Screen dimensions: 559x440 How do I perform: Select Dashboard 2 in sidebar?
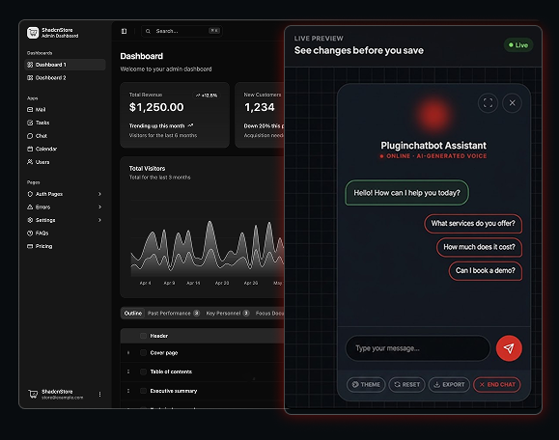pyautogui.click(x=65, y=77)
